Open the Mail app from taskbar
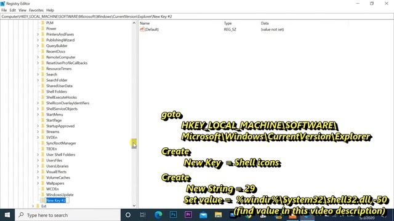The width and height of the screenshot is (394, 221). point(203,215)
